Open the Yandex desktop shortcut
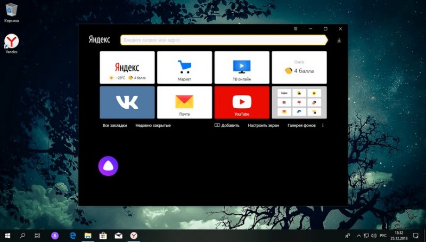426x242 pixels. (x=11, y=44)
